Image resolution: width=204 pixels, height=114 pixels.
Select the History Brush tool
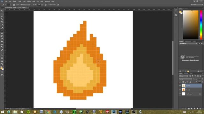coord(2,36)
